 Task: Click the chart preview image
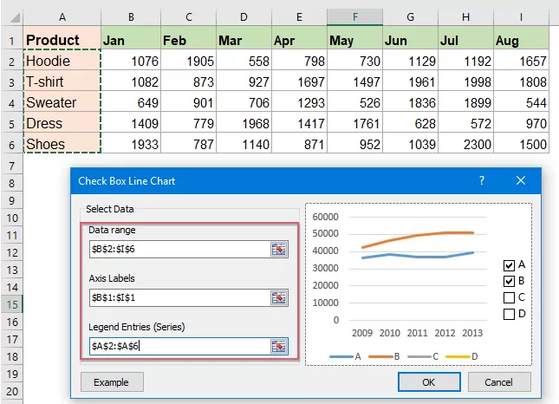tap(419, 284)
